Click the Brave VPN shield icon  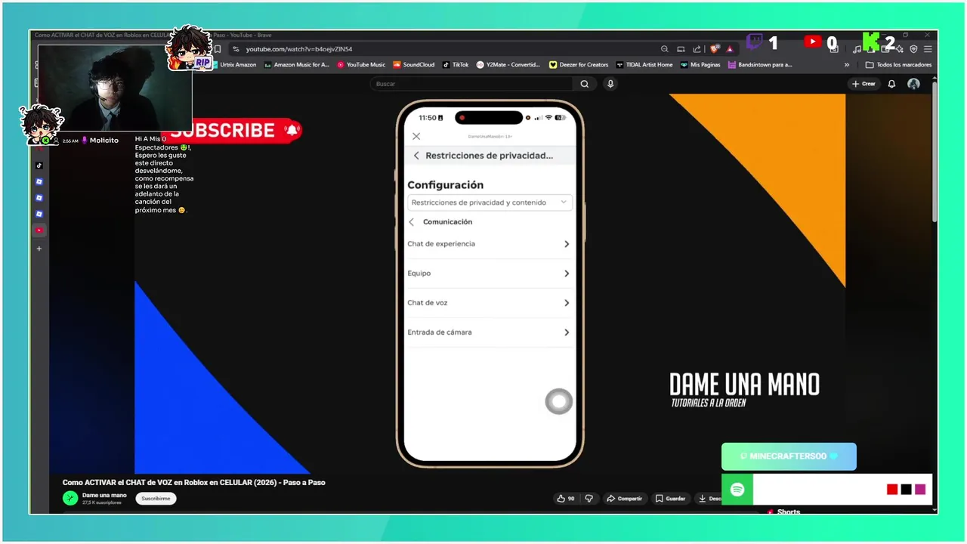(913, 49)
